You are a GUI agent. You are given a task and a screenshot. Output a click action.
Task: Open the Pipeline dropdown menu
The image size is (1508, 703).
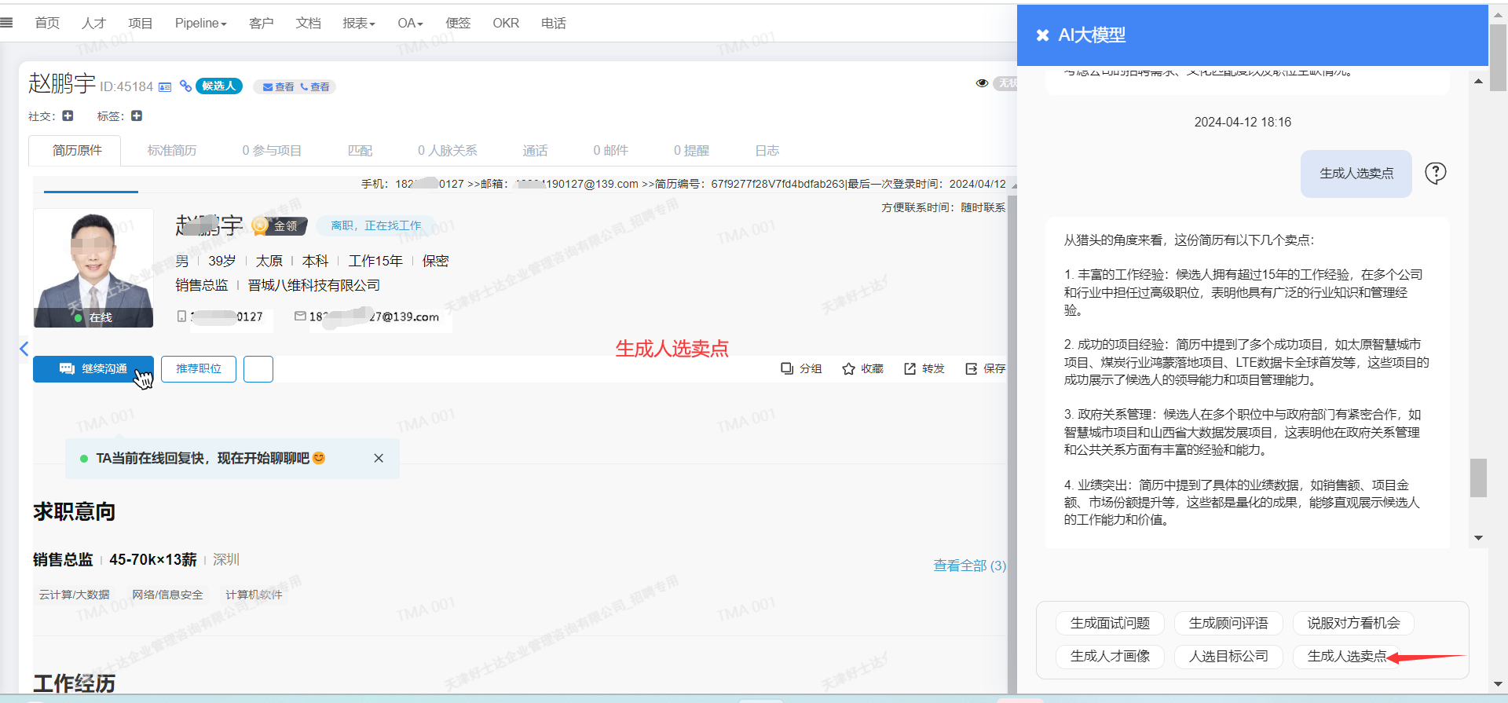[x=200, y=24]
